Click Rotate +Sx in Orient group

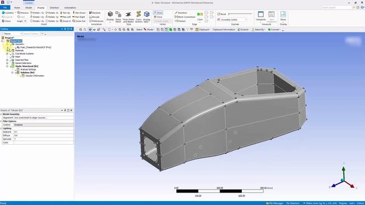[37, 13]
